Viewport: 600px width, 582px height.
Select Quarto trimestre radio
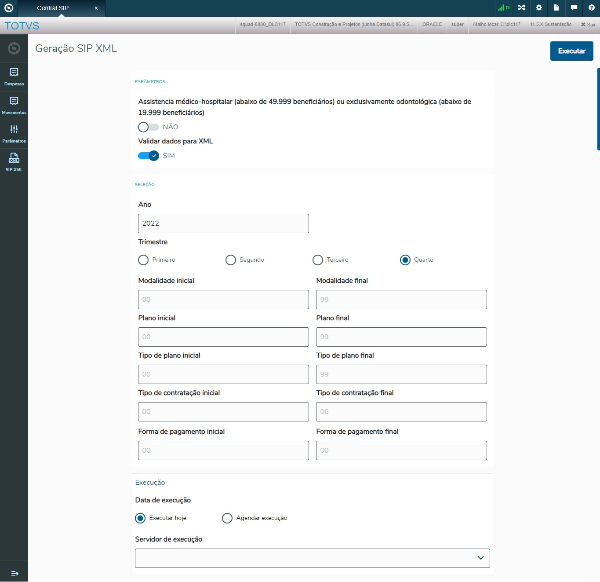pos(405,260)
